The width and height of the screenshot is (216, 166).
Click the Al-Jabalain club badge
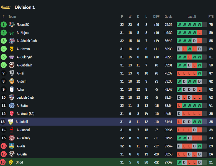coord(12,65)
